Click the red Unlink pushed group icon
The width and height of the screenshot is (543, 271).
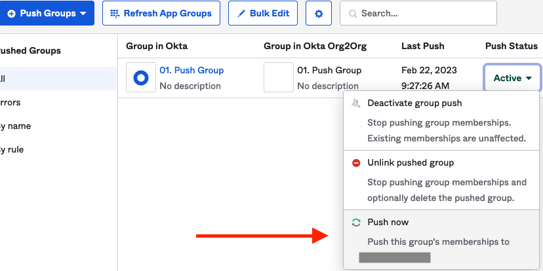356,163
